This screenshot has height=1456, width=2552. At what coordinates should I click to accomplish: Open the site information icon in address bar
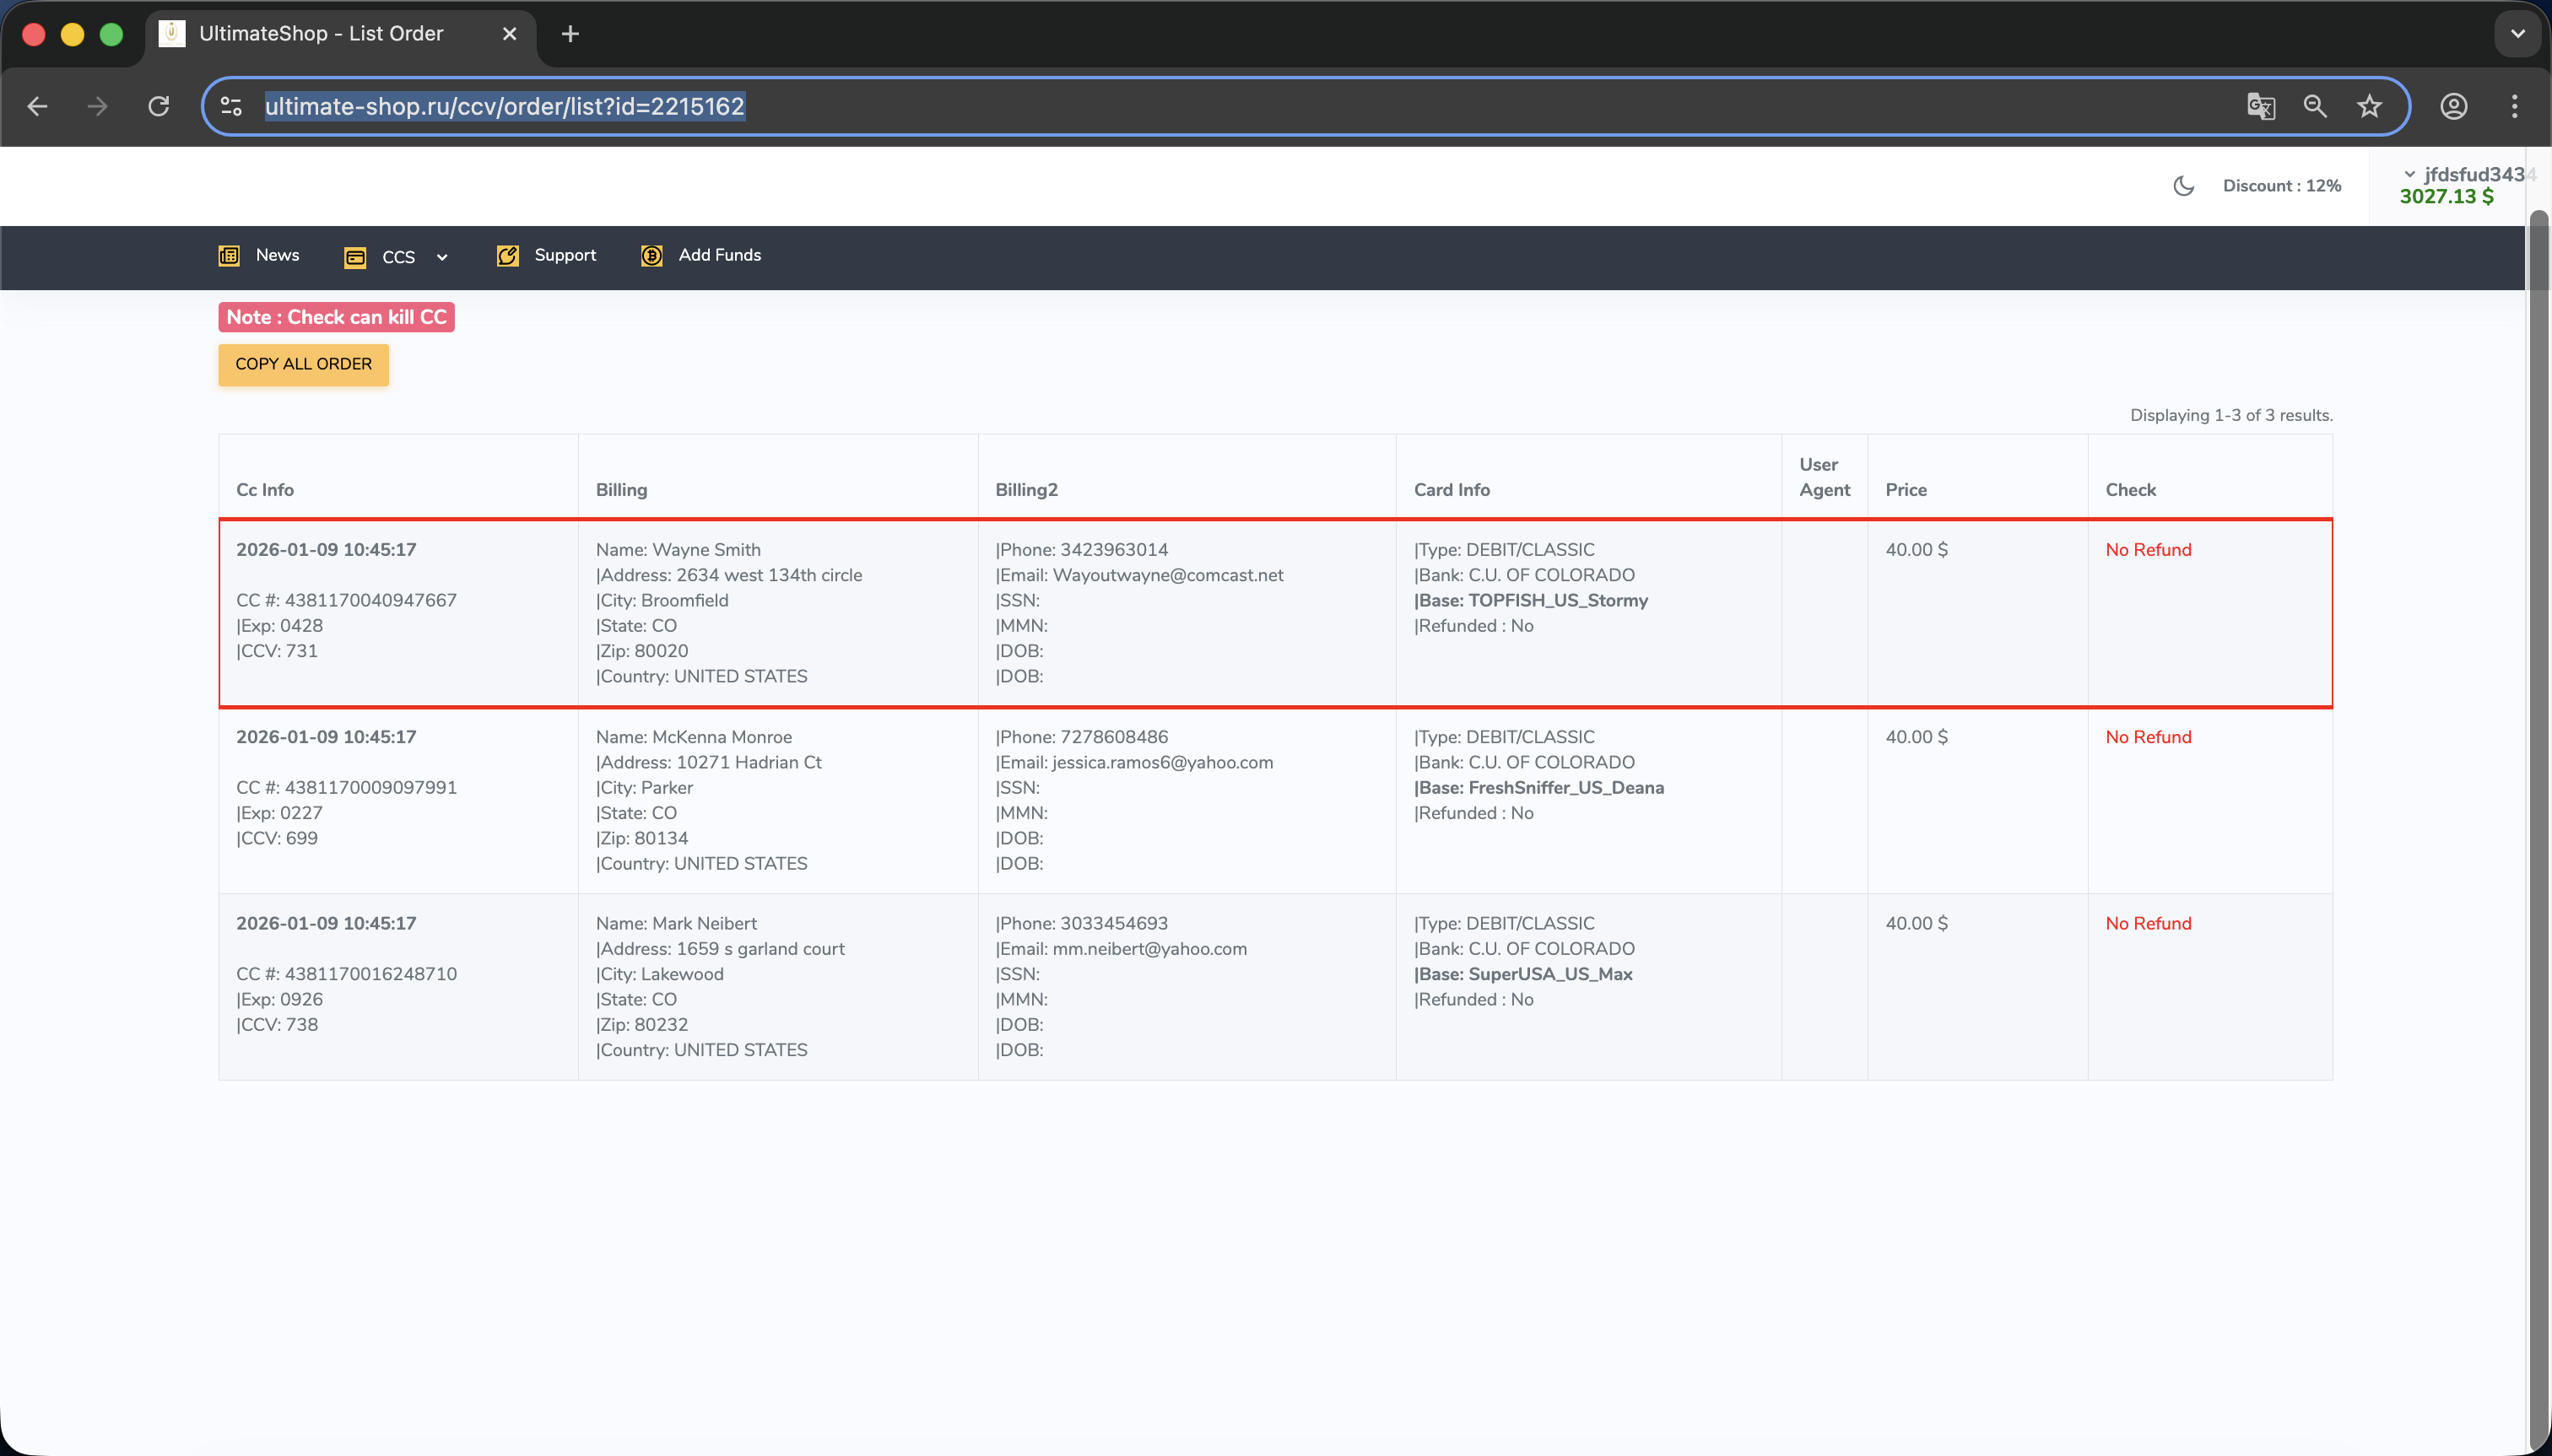click(231, 106)
